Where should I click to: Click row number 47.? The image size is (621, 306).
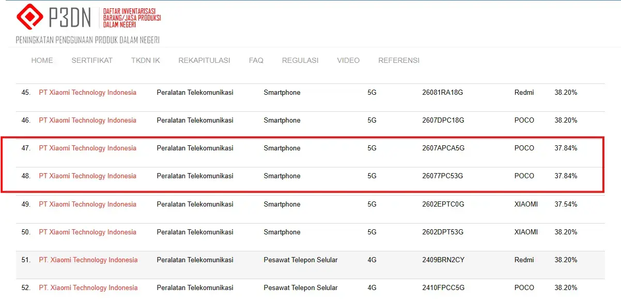point(26,148)
